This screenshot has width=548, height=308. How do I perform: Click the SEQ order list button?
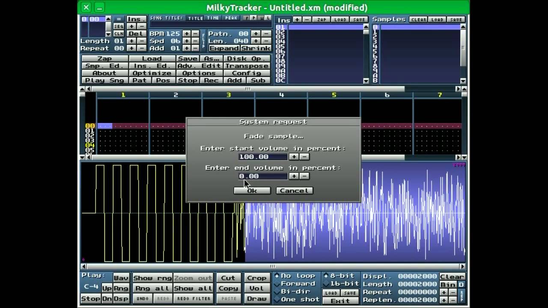click(119, 27)
